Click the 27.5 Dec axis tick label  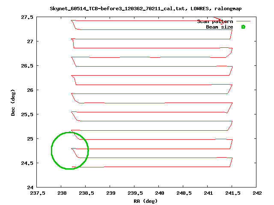tap(27, 17)
